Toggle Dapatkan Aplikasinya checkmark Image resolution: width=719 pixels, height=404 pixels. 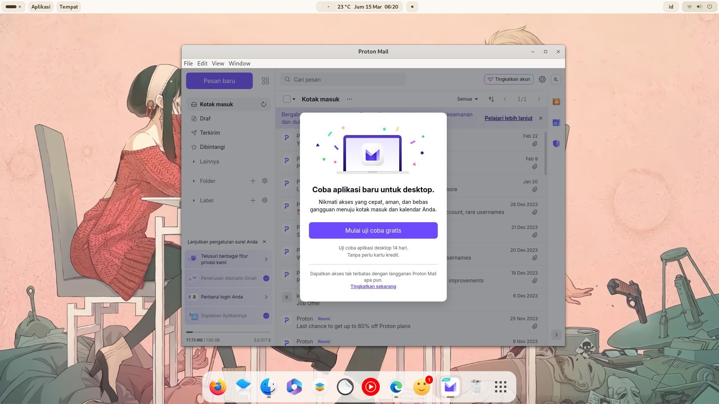266,316
